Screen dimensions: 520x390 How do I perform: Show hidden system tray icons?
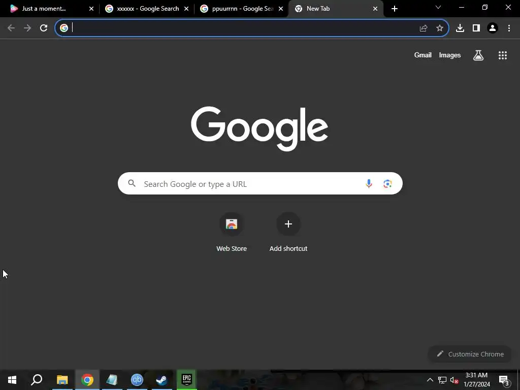430,380
